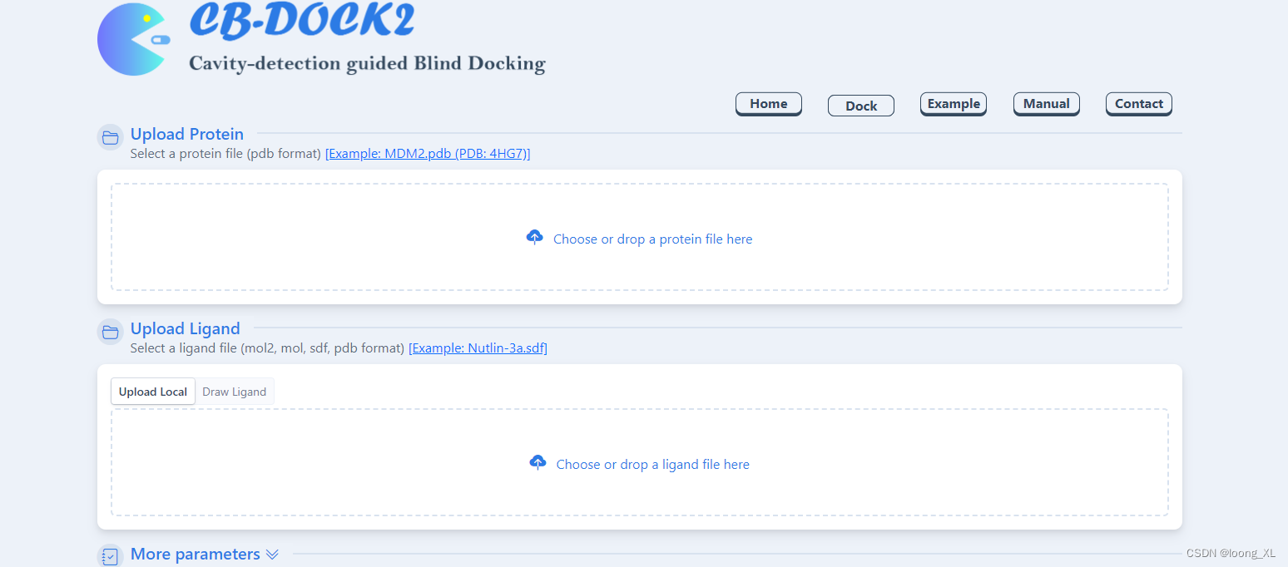This screenshot has height=567, width=1288.
Task: Navigate to the Dock page
Action: 860,105
